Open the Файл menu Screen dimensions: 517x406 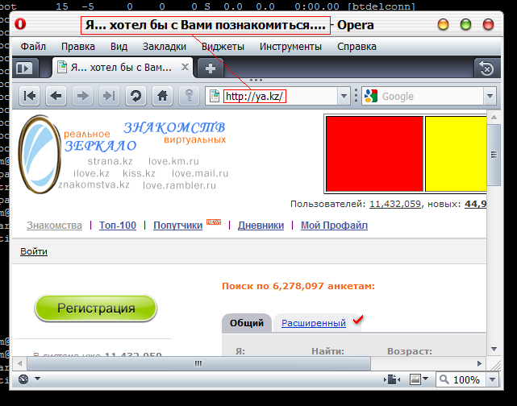(x=33, y=47)
